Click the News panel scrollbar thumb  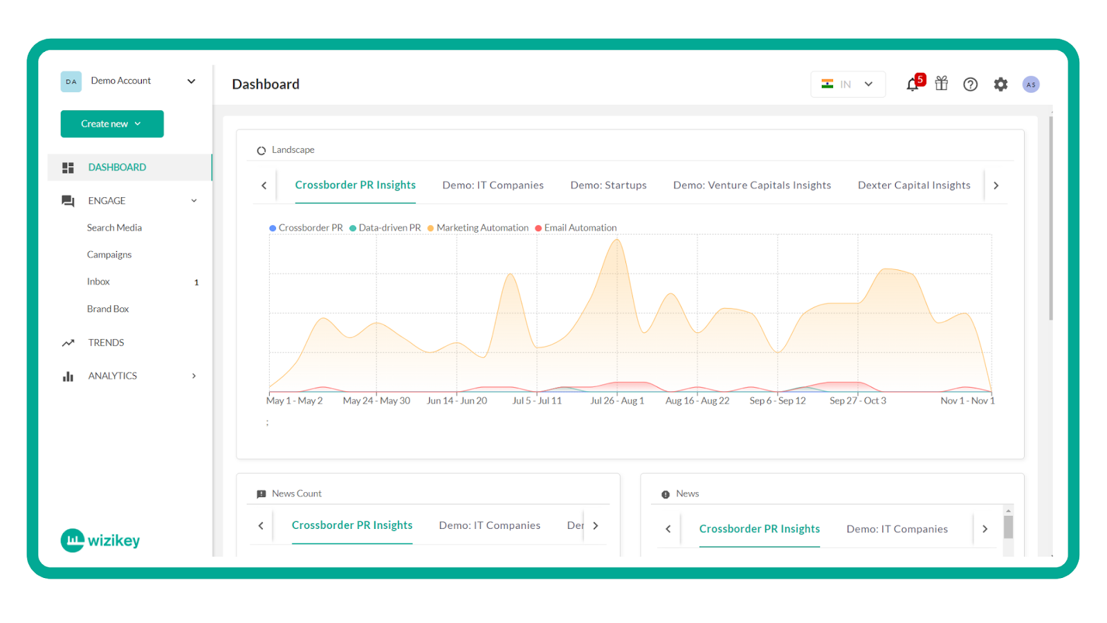[x=1008, y=527]
